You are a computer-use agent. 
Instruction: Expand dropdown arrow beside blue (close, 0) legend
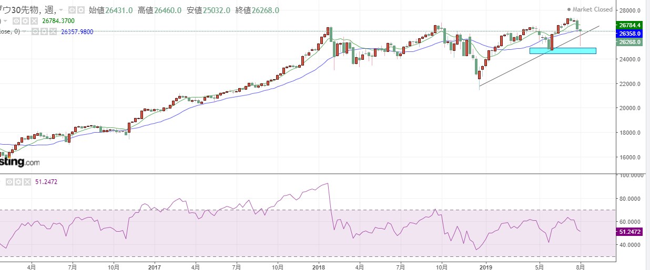pos(24,31)
